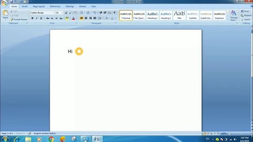Image resolution: width=253 pixels, height=142 pixels.
Task: Toggle Show/Hide paragraph marks
Action: coord(115,13)
